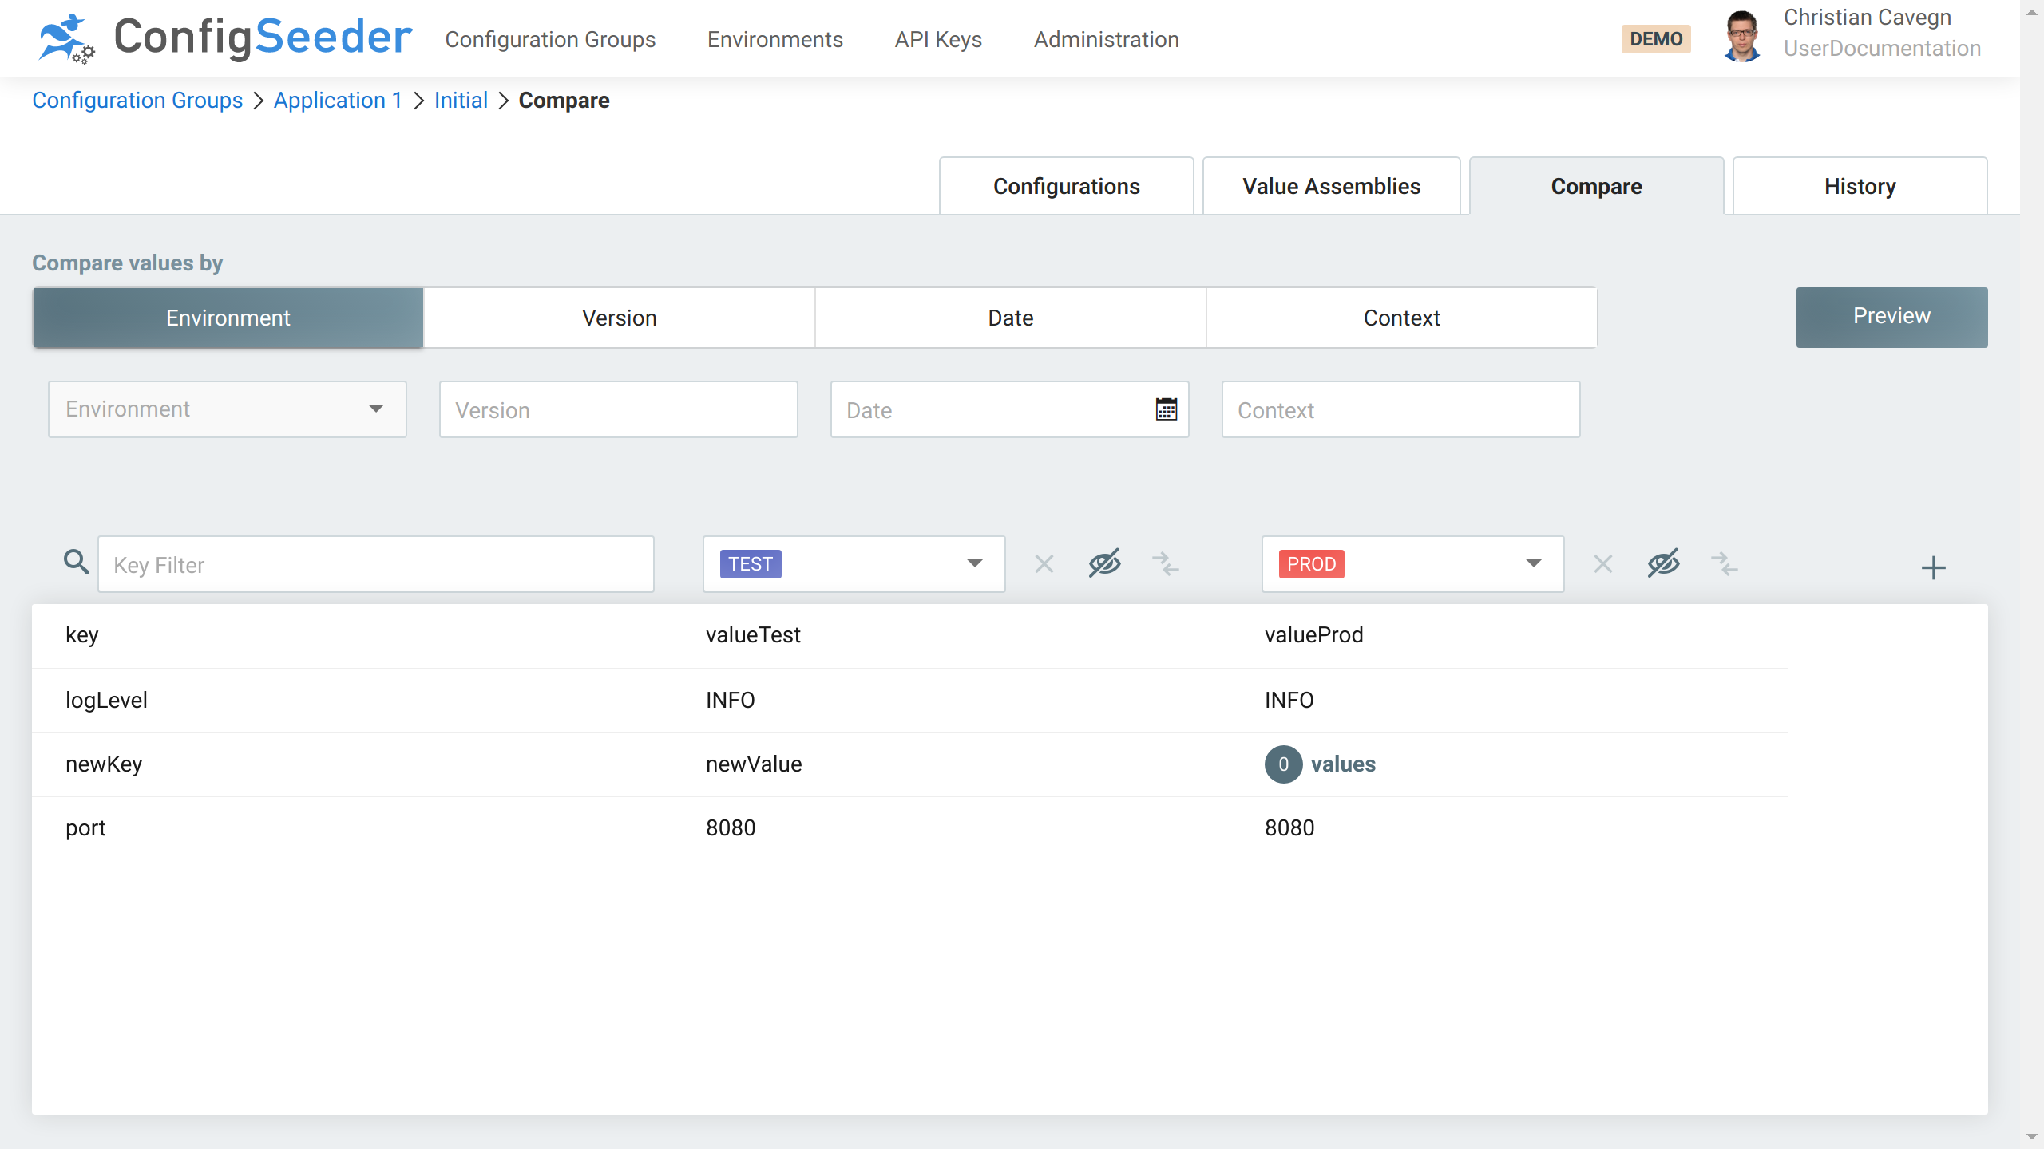Open the TEST environment dropdown

click(x=854, y=564)
